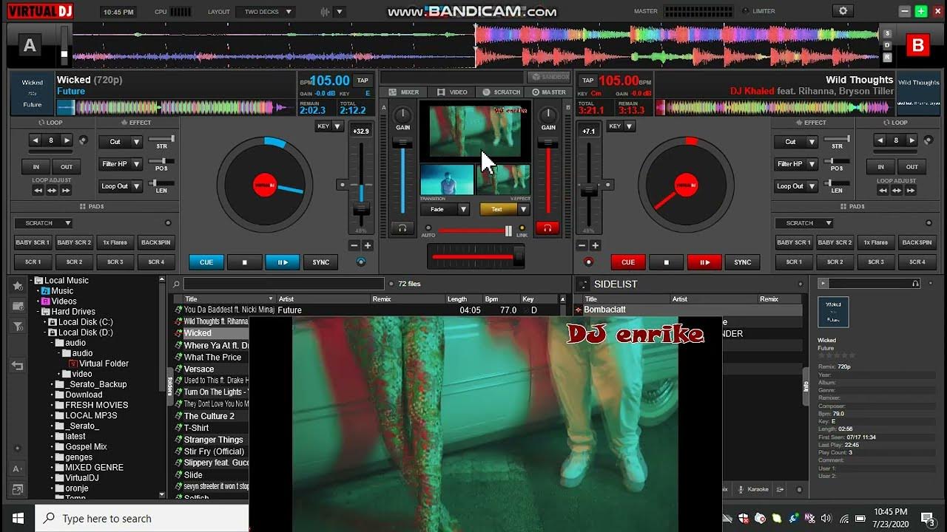The height and width of the screenshot is (532, 947).
Task: Switch to the VIDEO tab
Action: tap(453, 92)
